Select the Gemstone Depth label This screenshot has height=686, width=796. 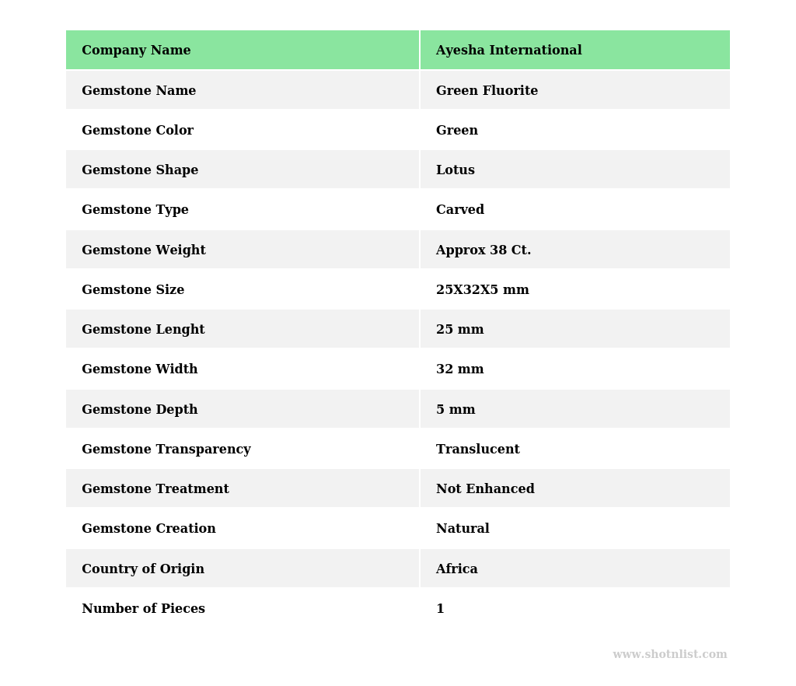coord(140,410)
